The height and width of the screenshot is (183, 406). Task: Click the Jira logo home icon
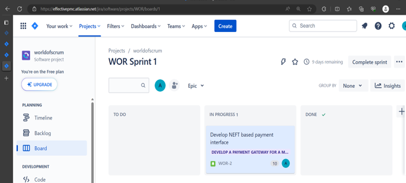click(35, 26)
